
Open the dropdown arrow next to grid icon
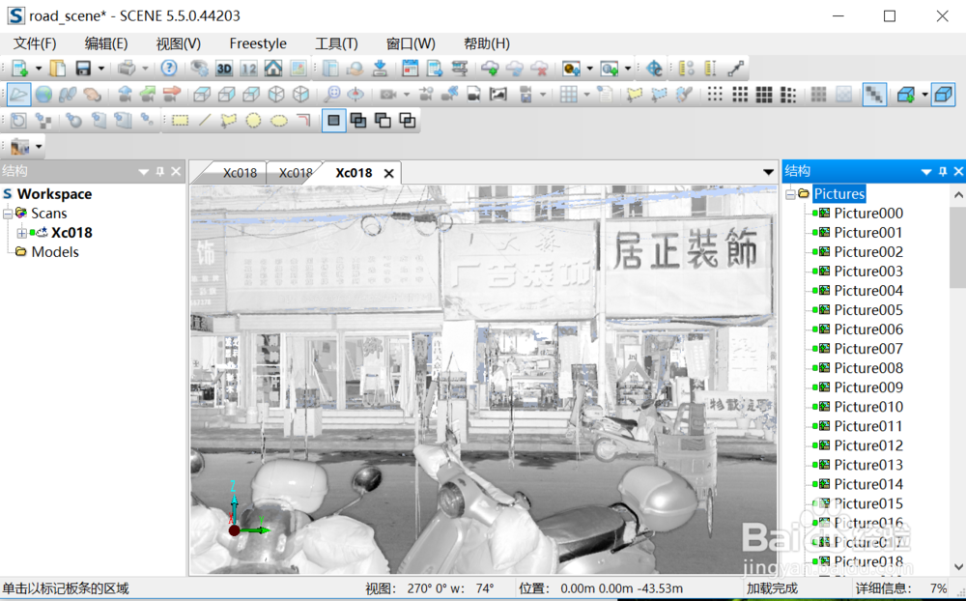point(586,95)
